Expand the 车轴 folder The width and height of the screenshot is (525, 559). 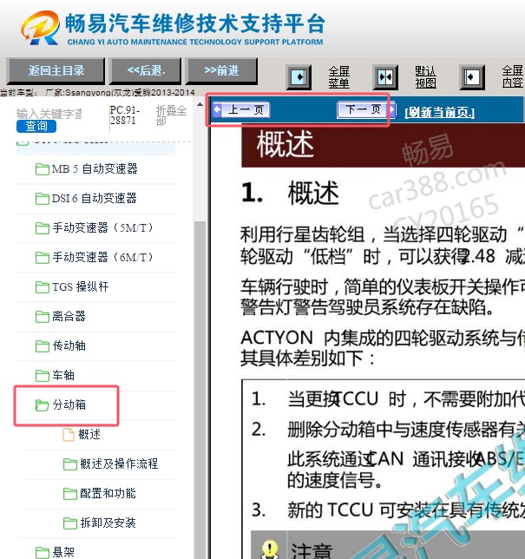63,375
